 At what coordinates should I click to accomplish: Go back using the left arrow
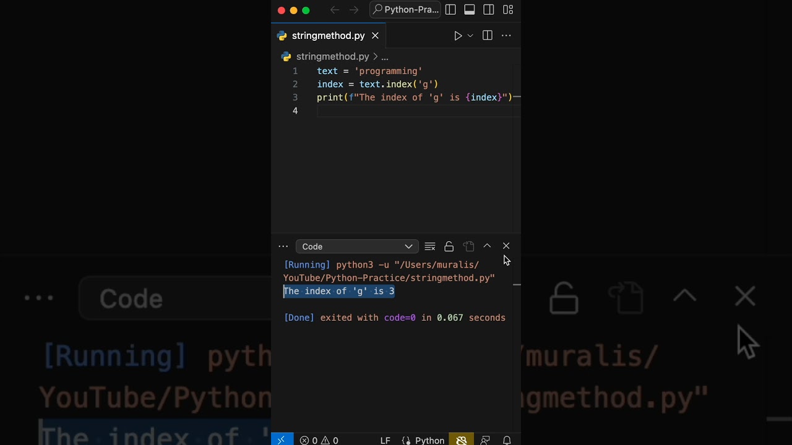pos(335,10)
